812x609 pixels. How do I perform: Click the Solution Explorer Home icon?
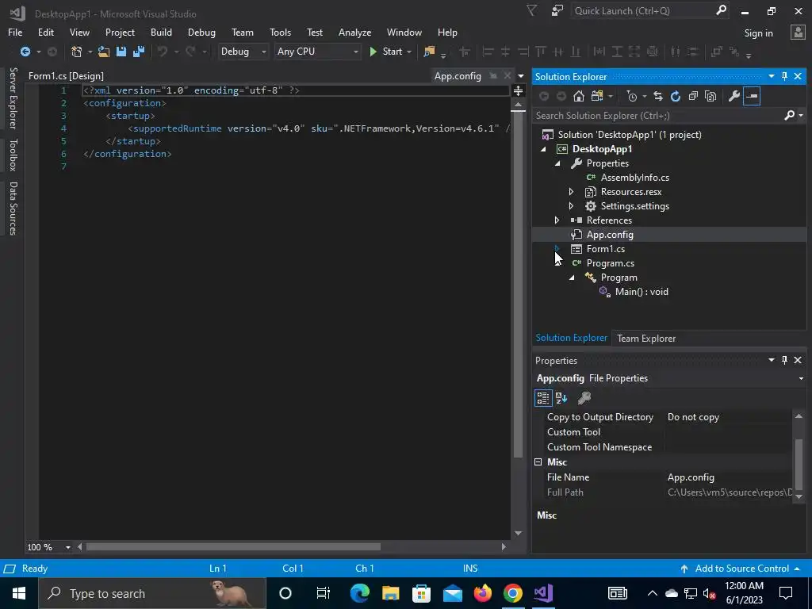point(579,96)
